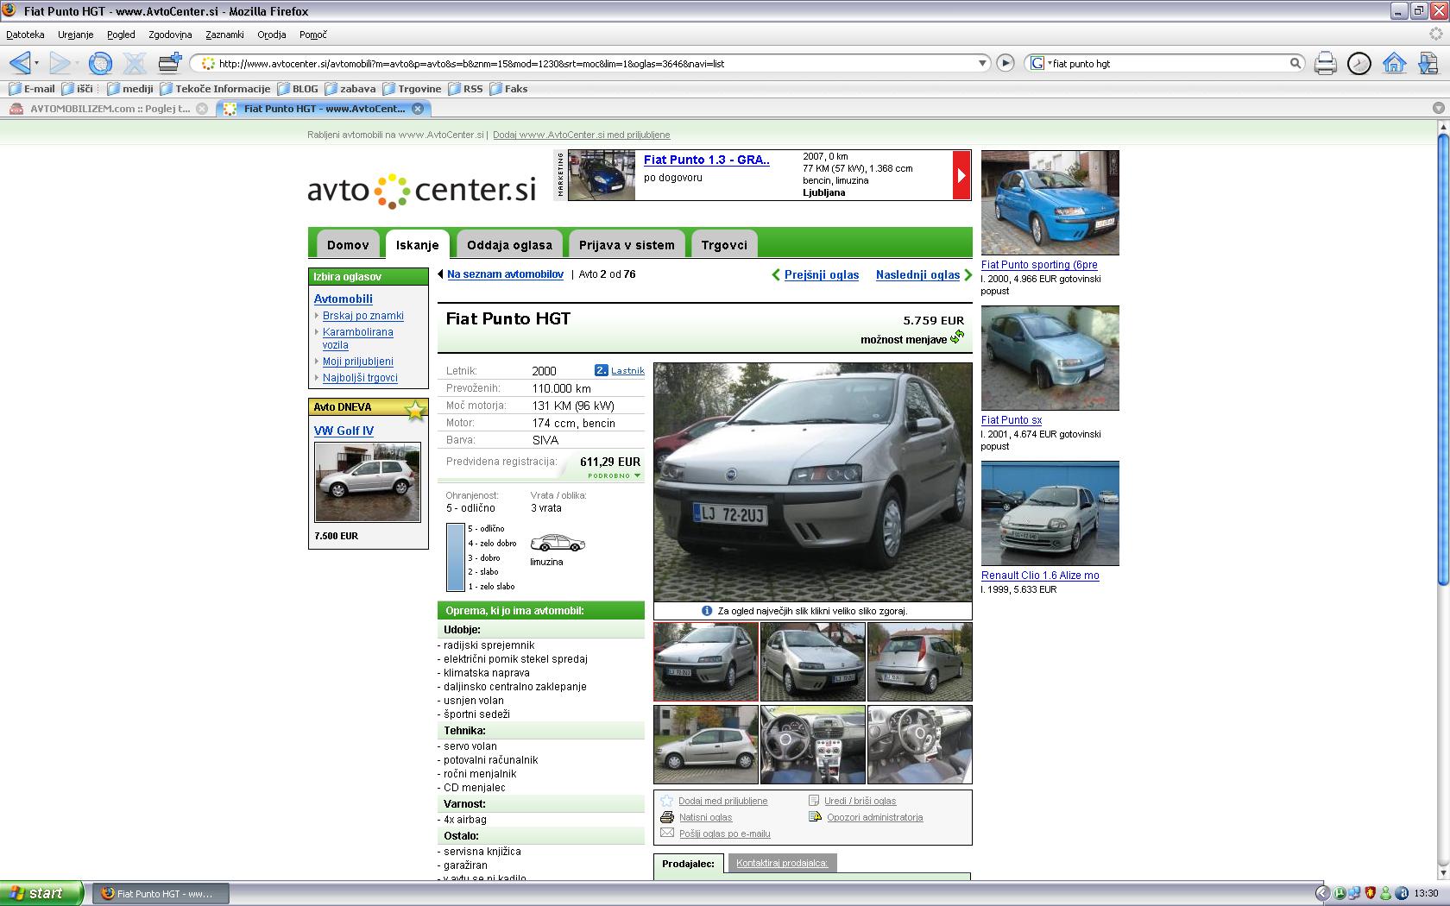Image resolution: width=1450 pixels, height=906 pixels.
Task: Click the warning icon beside Opozori administratorja
Action: (x=815, y=817)
